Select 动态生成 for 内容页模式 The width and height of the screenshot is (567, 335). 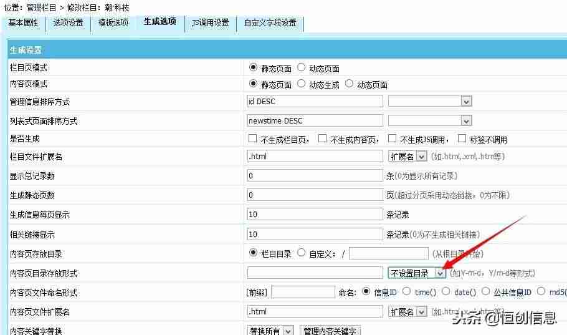point(301,84)
